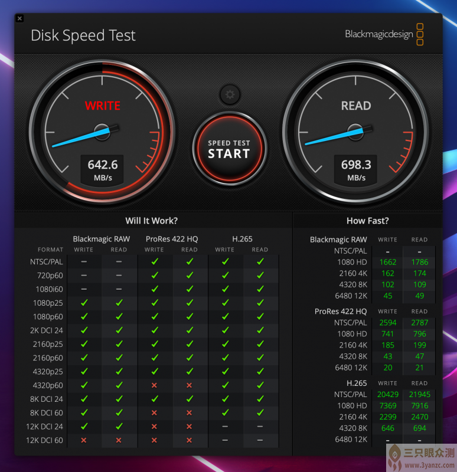Click 1080i60 Blackmagic RAW read dash
The width and height of the screenshot is (457, 472).
pyautogui.click(x=119, y=289)
